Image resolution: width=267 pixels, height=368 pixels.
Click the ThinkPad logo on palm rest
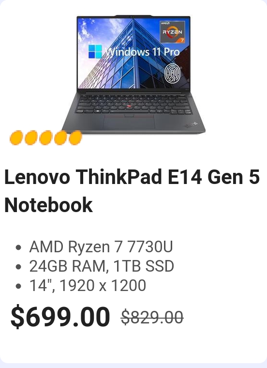click(191, 125)
